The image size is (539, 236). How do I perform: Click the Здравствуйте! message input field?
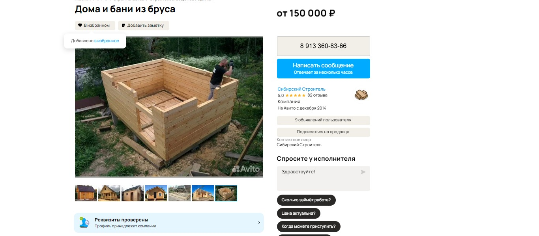tap(324, 178)
